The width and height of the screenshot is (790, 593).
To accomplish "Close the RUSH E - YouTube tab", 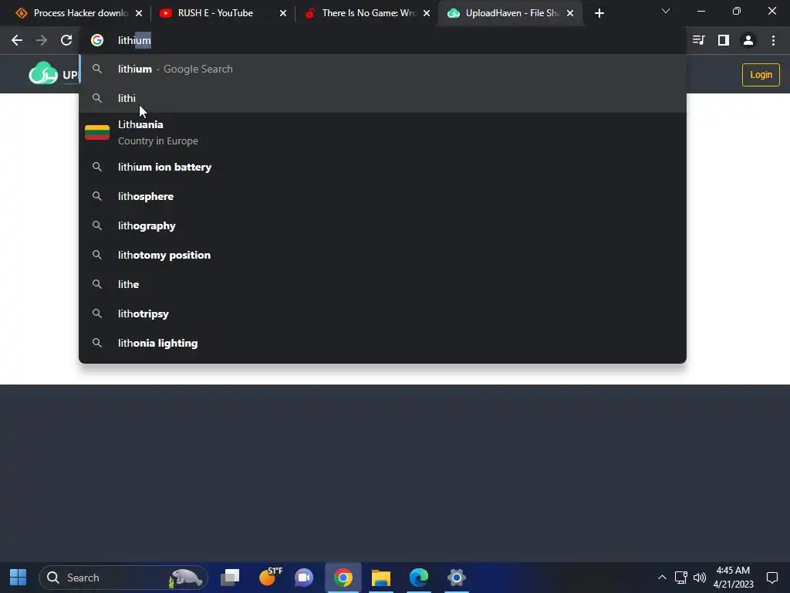I will pos(283,13).
